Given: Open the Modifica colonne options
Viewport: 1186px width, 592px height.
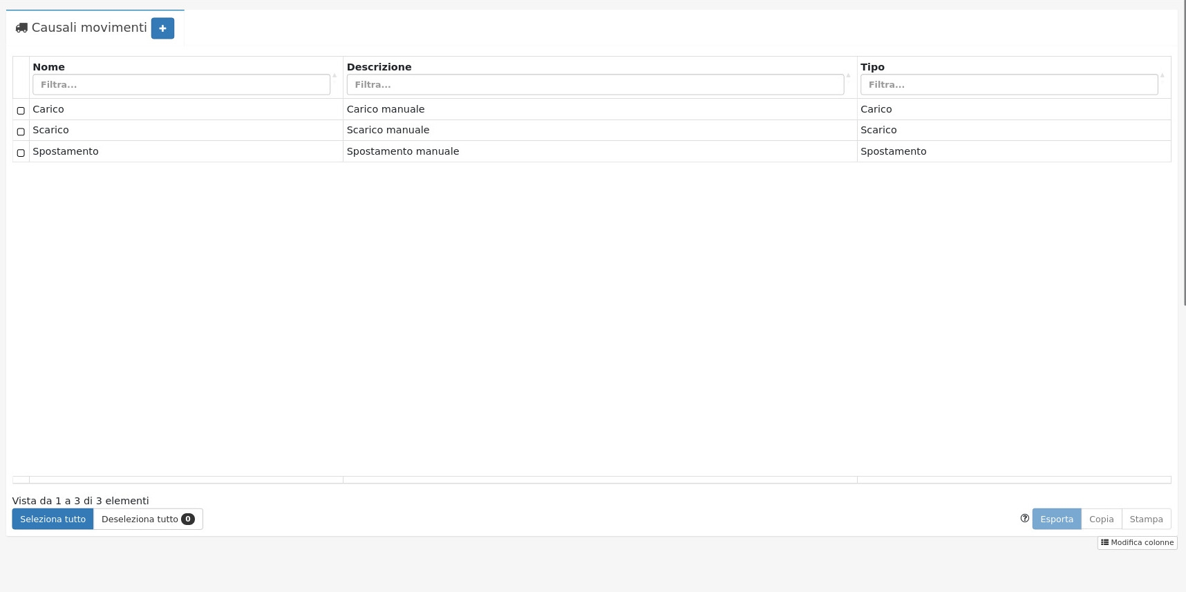Looking at the screenshot, I should (1137, 543).
